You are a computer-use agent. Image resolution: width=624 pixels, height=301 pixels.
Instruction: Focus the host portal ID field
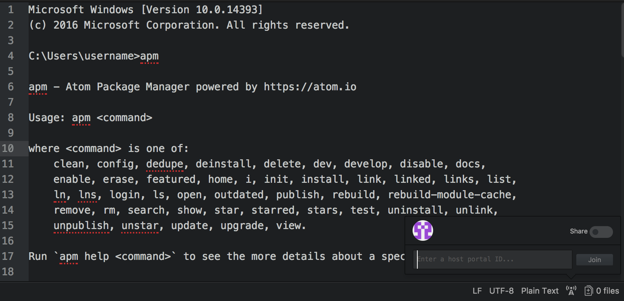click(492, 259)
